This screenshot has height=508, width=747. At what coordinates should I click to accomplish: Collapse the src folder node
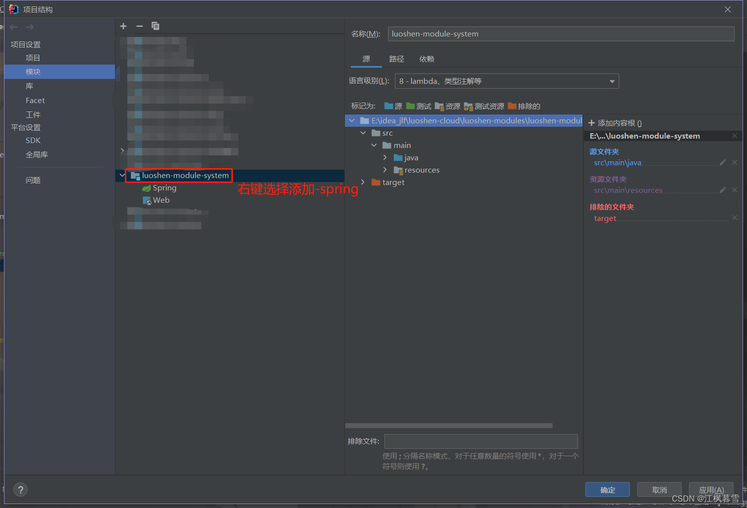[363, 133]
